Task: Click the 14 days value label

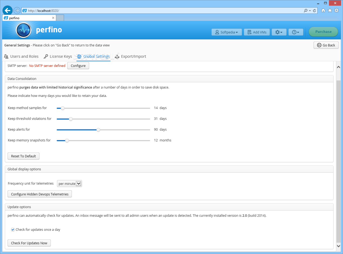Action: (160, 108)
